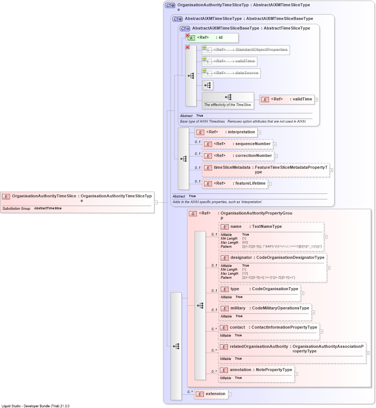This screenshot has height=408, width=376.
Task: Expand the sequenceNumber element
Action: tap(275, 144)
